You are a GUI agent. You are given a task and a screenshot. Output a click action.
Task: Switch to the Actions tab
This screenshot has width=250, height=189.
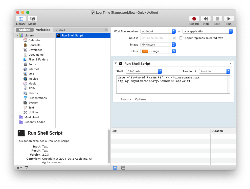[x=25, y=30]
